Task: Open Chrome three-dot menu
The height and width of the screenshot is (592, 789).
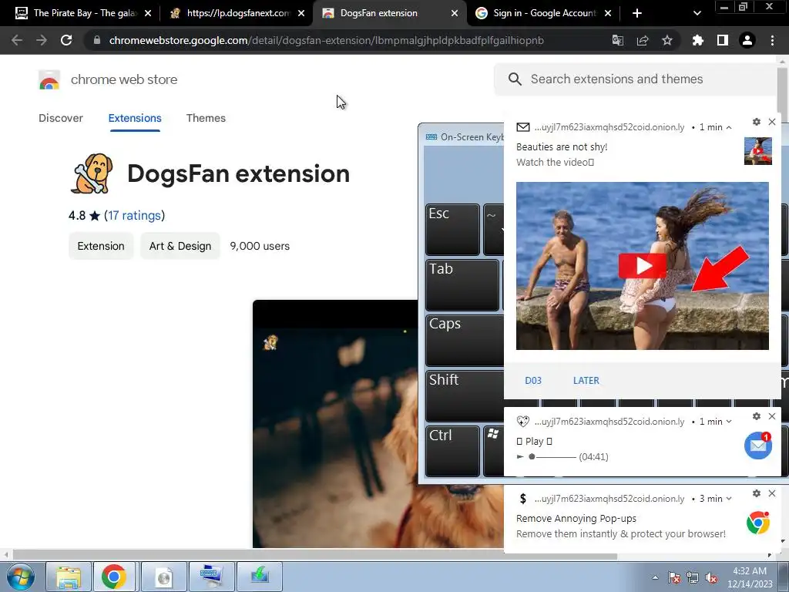Action: [x=772, y=40]
